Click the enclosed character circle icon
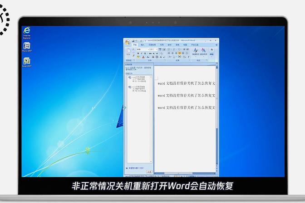 pos(157,57)
